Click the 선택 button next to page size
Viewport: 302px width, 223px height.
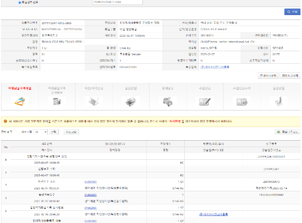53,132
